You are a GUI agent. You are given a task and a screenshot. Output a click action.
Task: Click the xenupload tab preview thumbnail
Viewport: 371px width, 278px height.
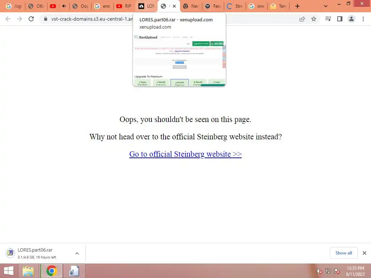179,60
